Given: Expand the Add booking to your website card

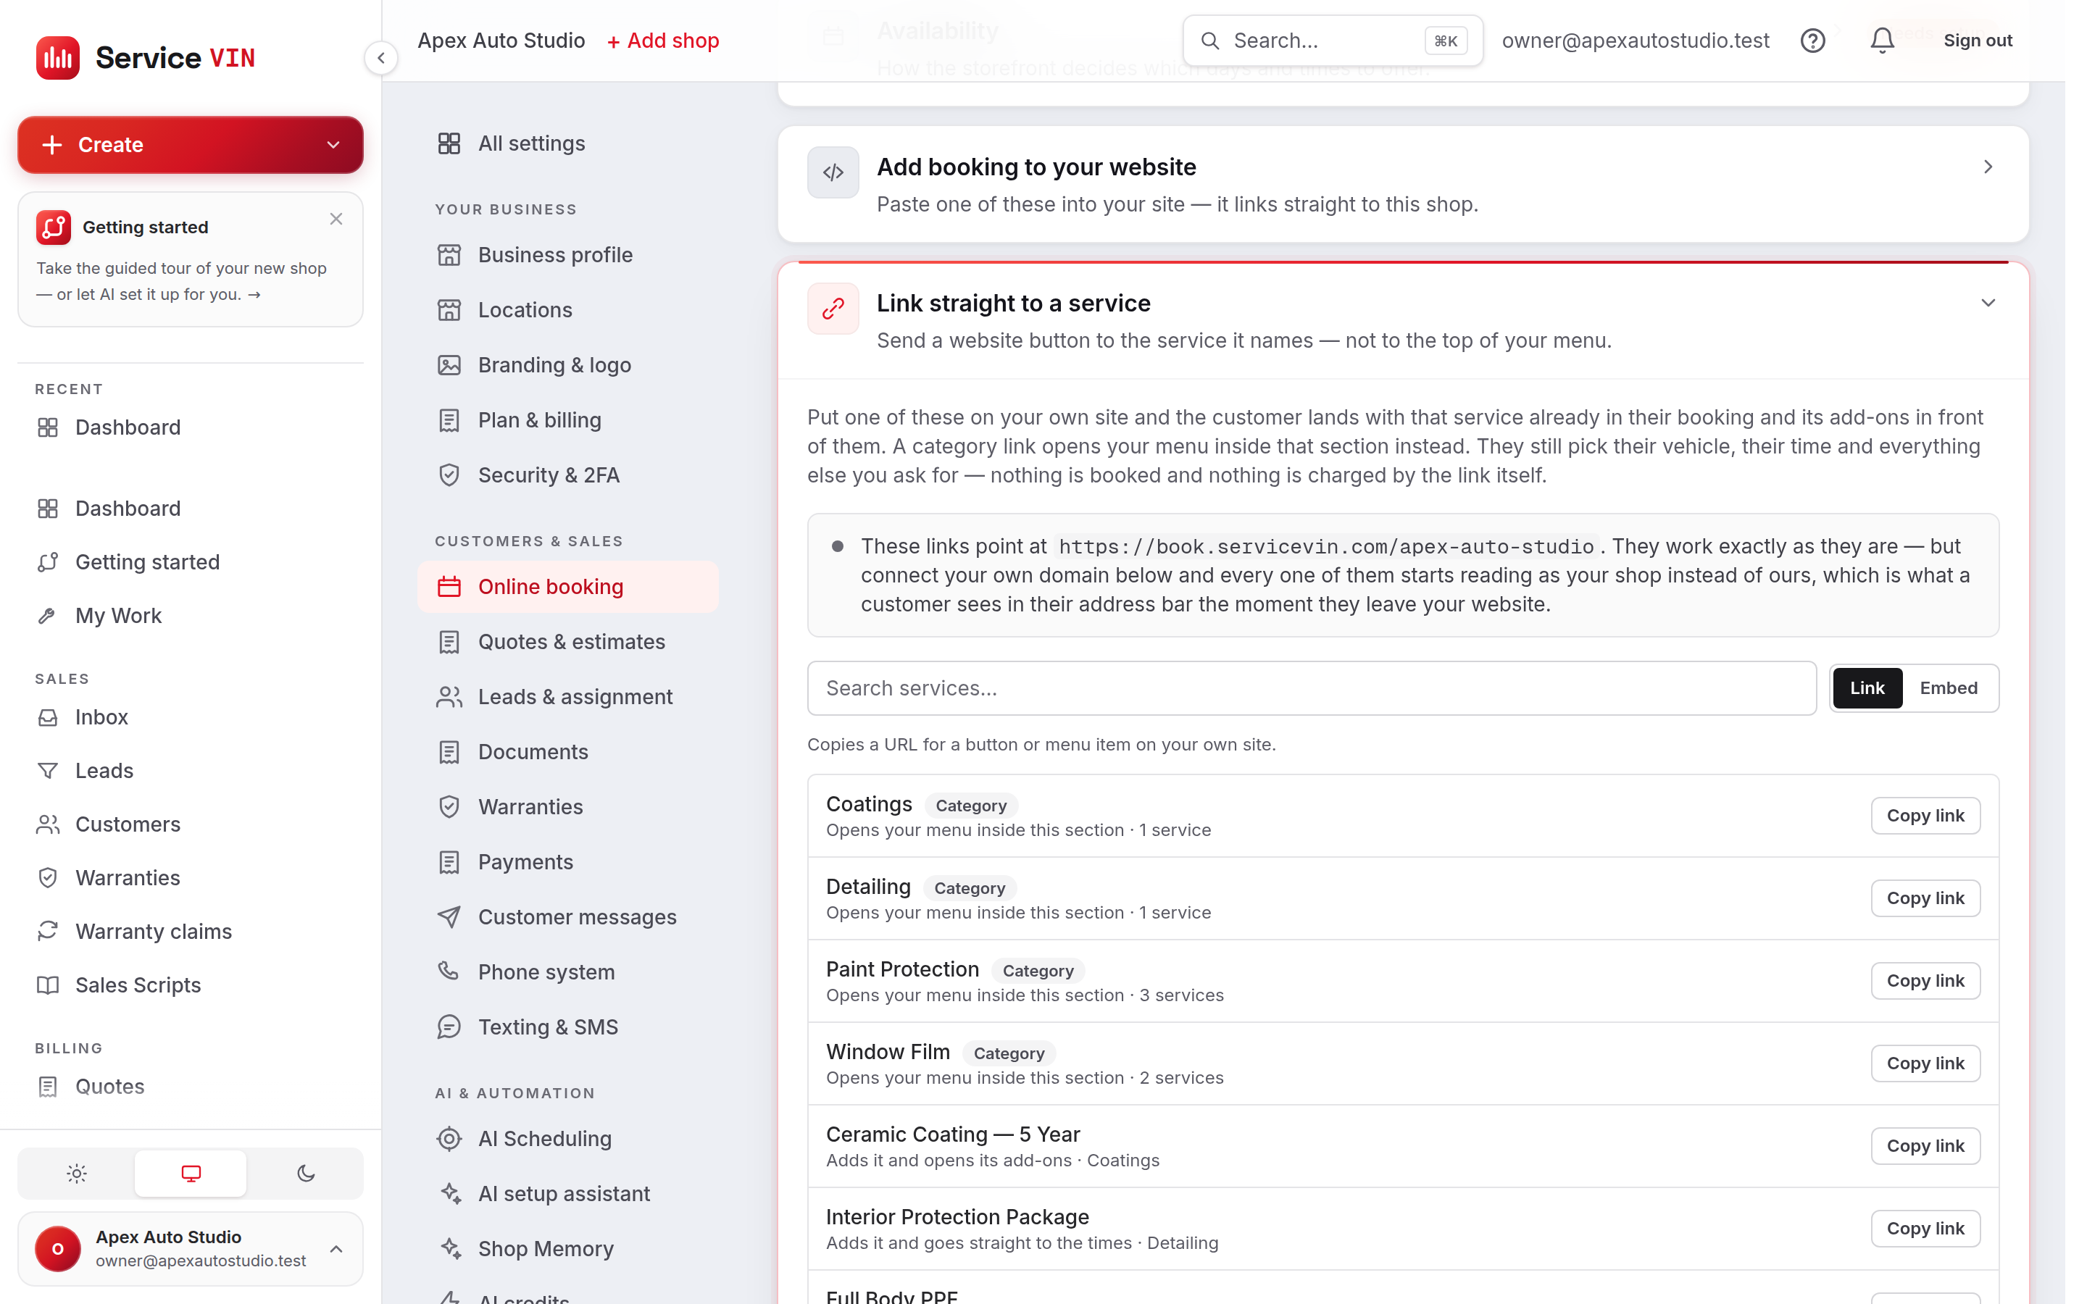Looking at the screenshot, I should point(1988,167).
